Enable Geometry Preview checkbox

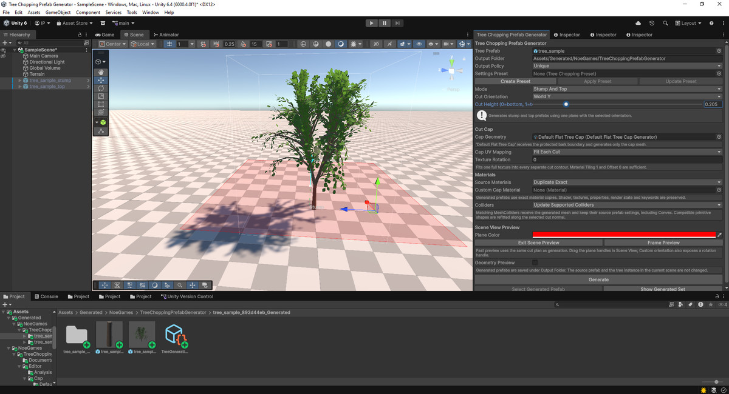tap(535, 262)
